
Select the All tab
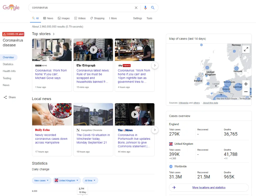(35, 18)
